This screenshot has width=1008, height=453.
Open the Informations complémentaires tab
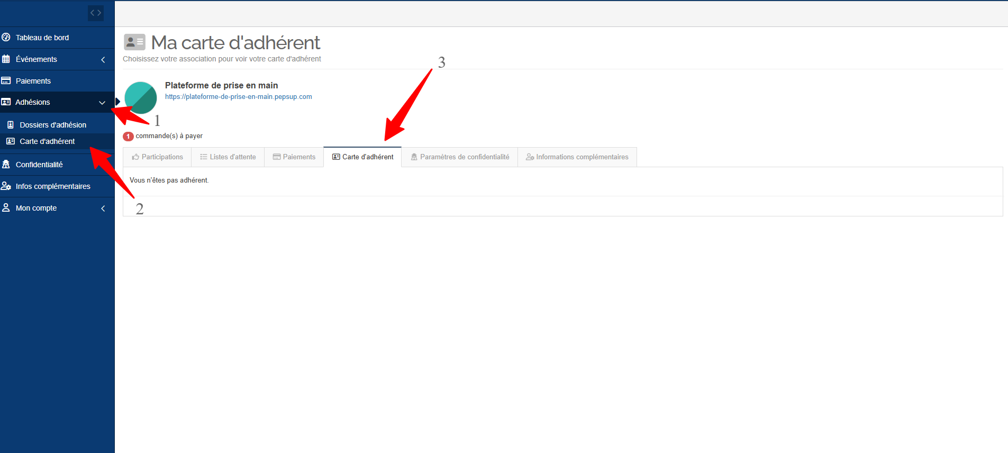[577, 157]
